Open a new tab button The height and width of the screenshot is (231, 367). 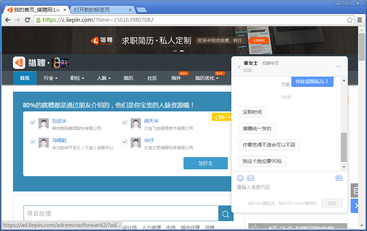[141, 10]
